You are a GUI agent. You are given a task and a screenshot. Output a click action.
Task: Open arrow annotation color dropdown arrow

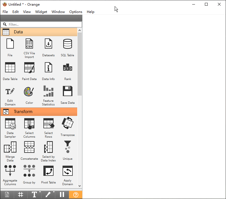[x=54, y=192]
